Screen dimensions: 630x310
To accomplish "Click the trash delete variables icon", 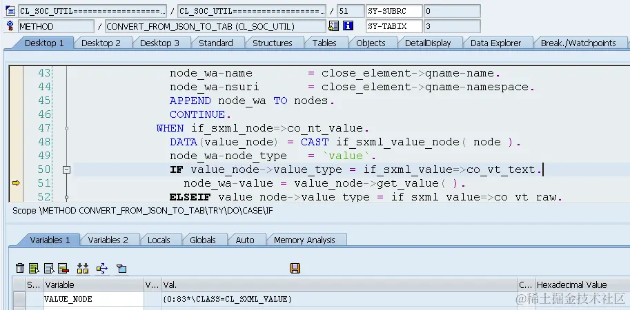I will 20,268.
